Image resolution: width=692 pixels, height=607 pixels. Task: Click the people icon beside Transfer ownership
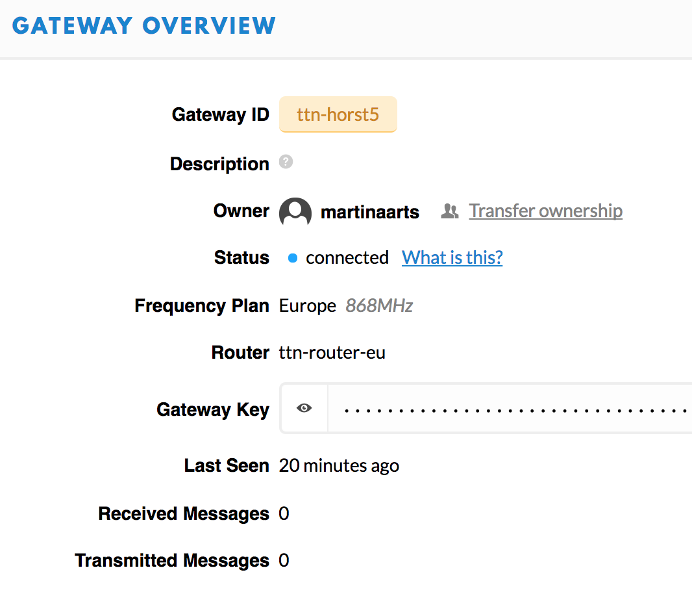[449, 211]
